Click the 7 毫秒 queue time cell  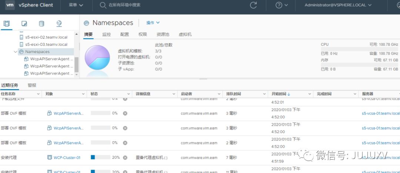click(x=231, y=157)
